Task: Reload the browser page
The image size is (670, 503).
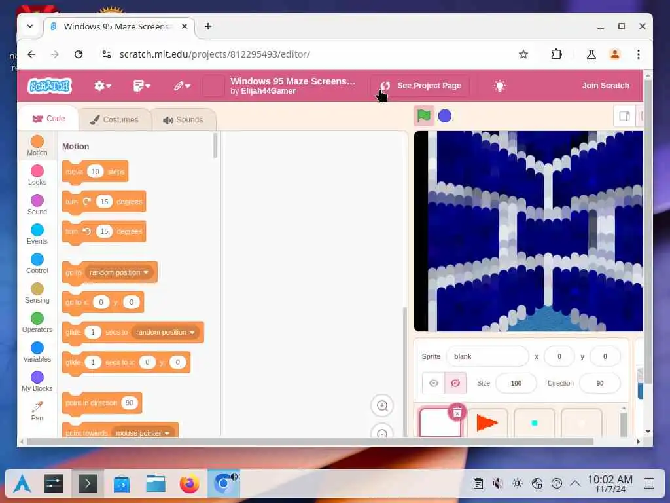Action: click(x=79, y=54)
